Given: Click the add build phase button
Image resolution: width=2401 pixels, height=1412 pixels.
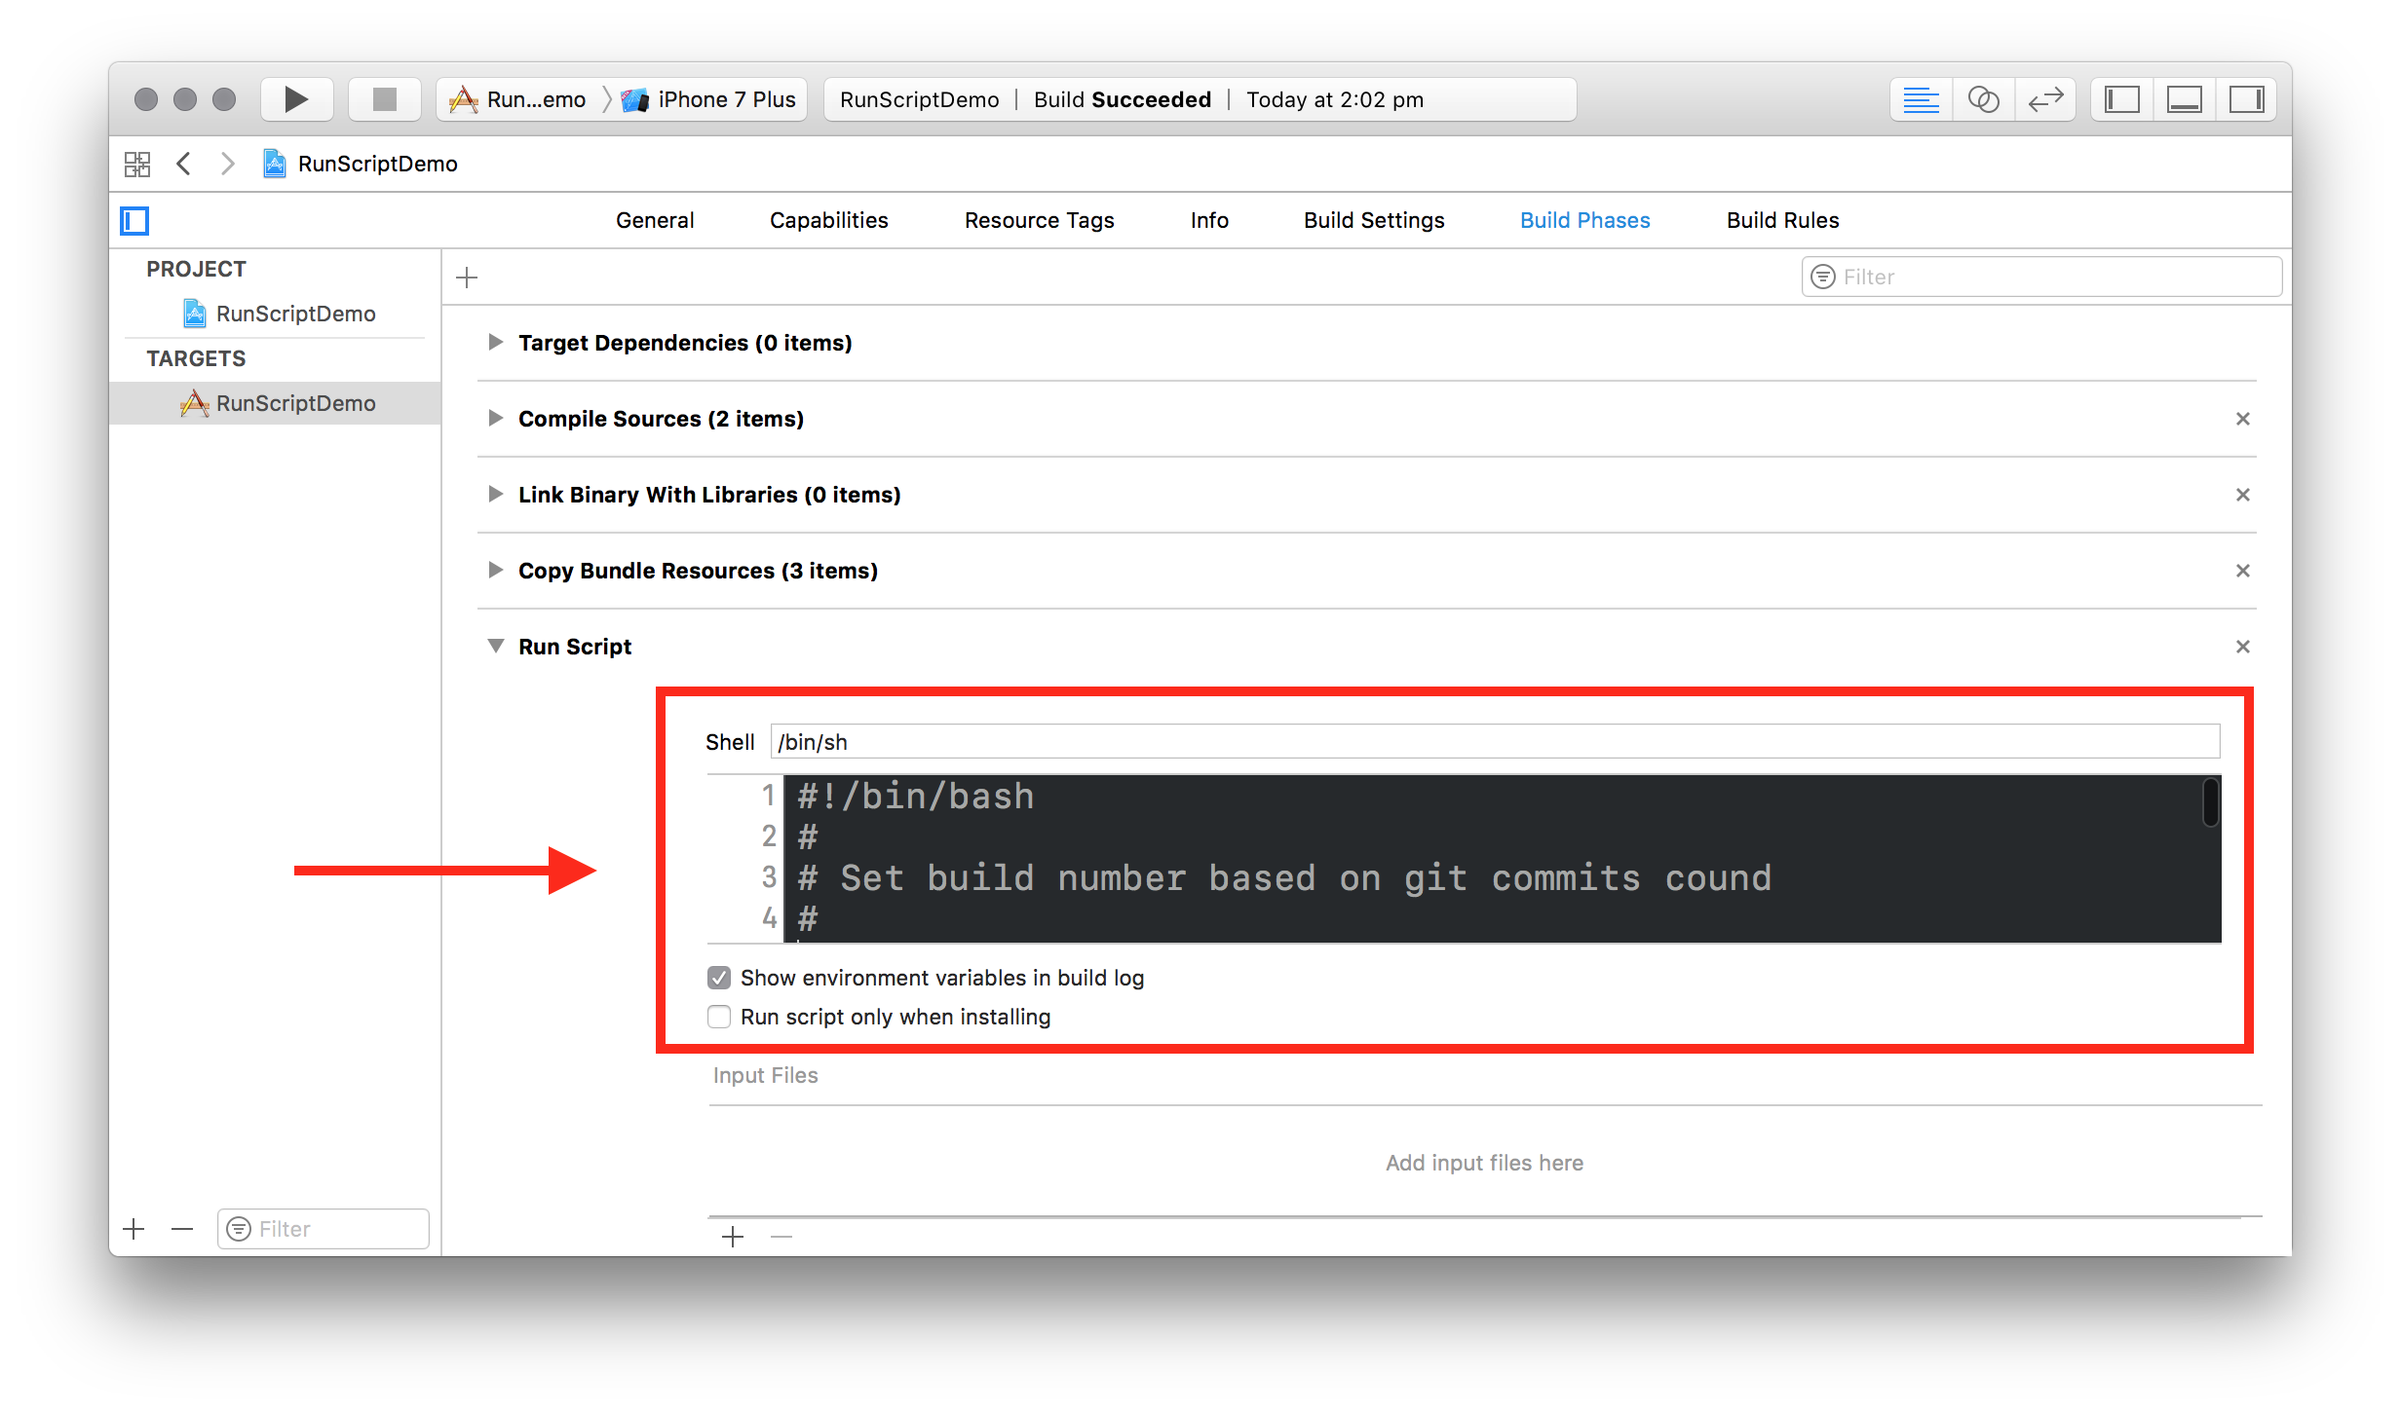Looking at the screenshot, I should [x=468, y=278].
